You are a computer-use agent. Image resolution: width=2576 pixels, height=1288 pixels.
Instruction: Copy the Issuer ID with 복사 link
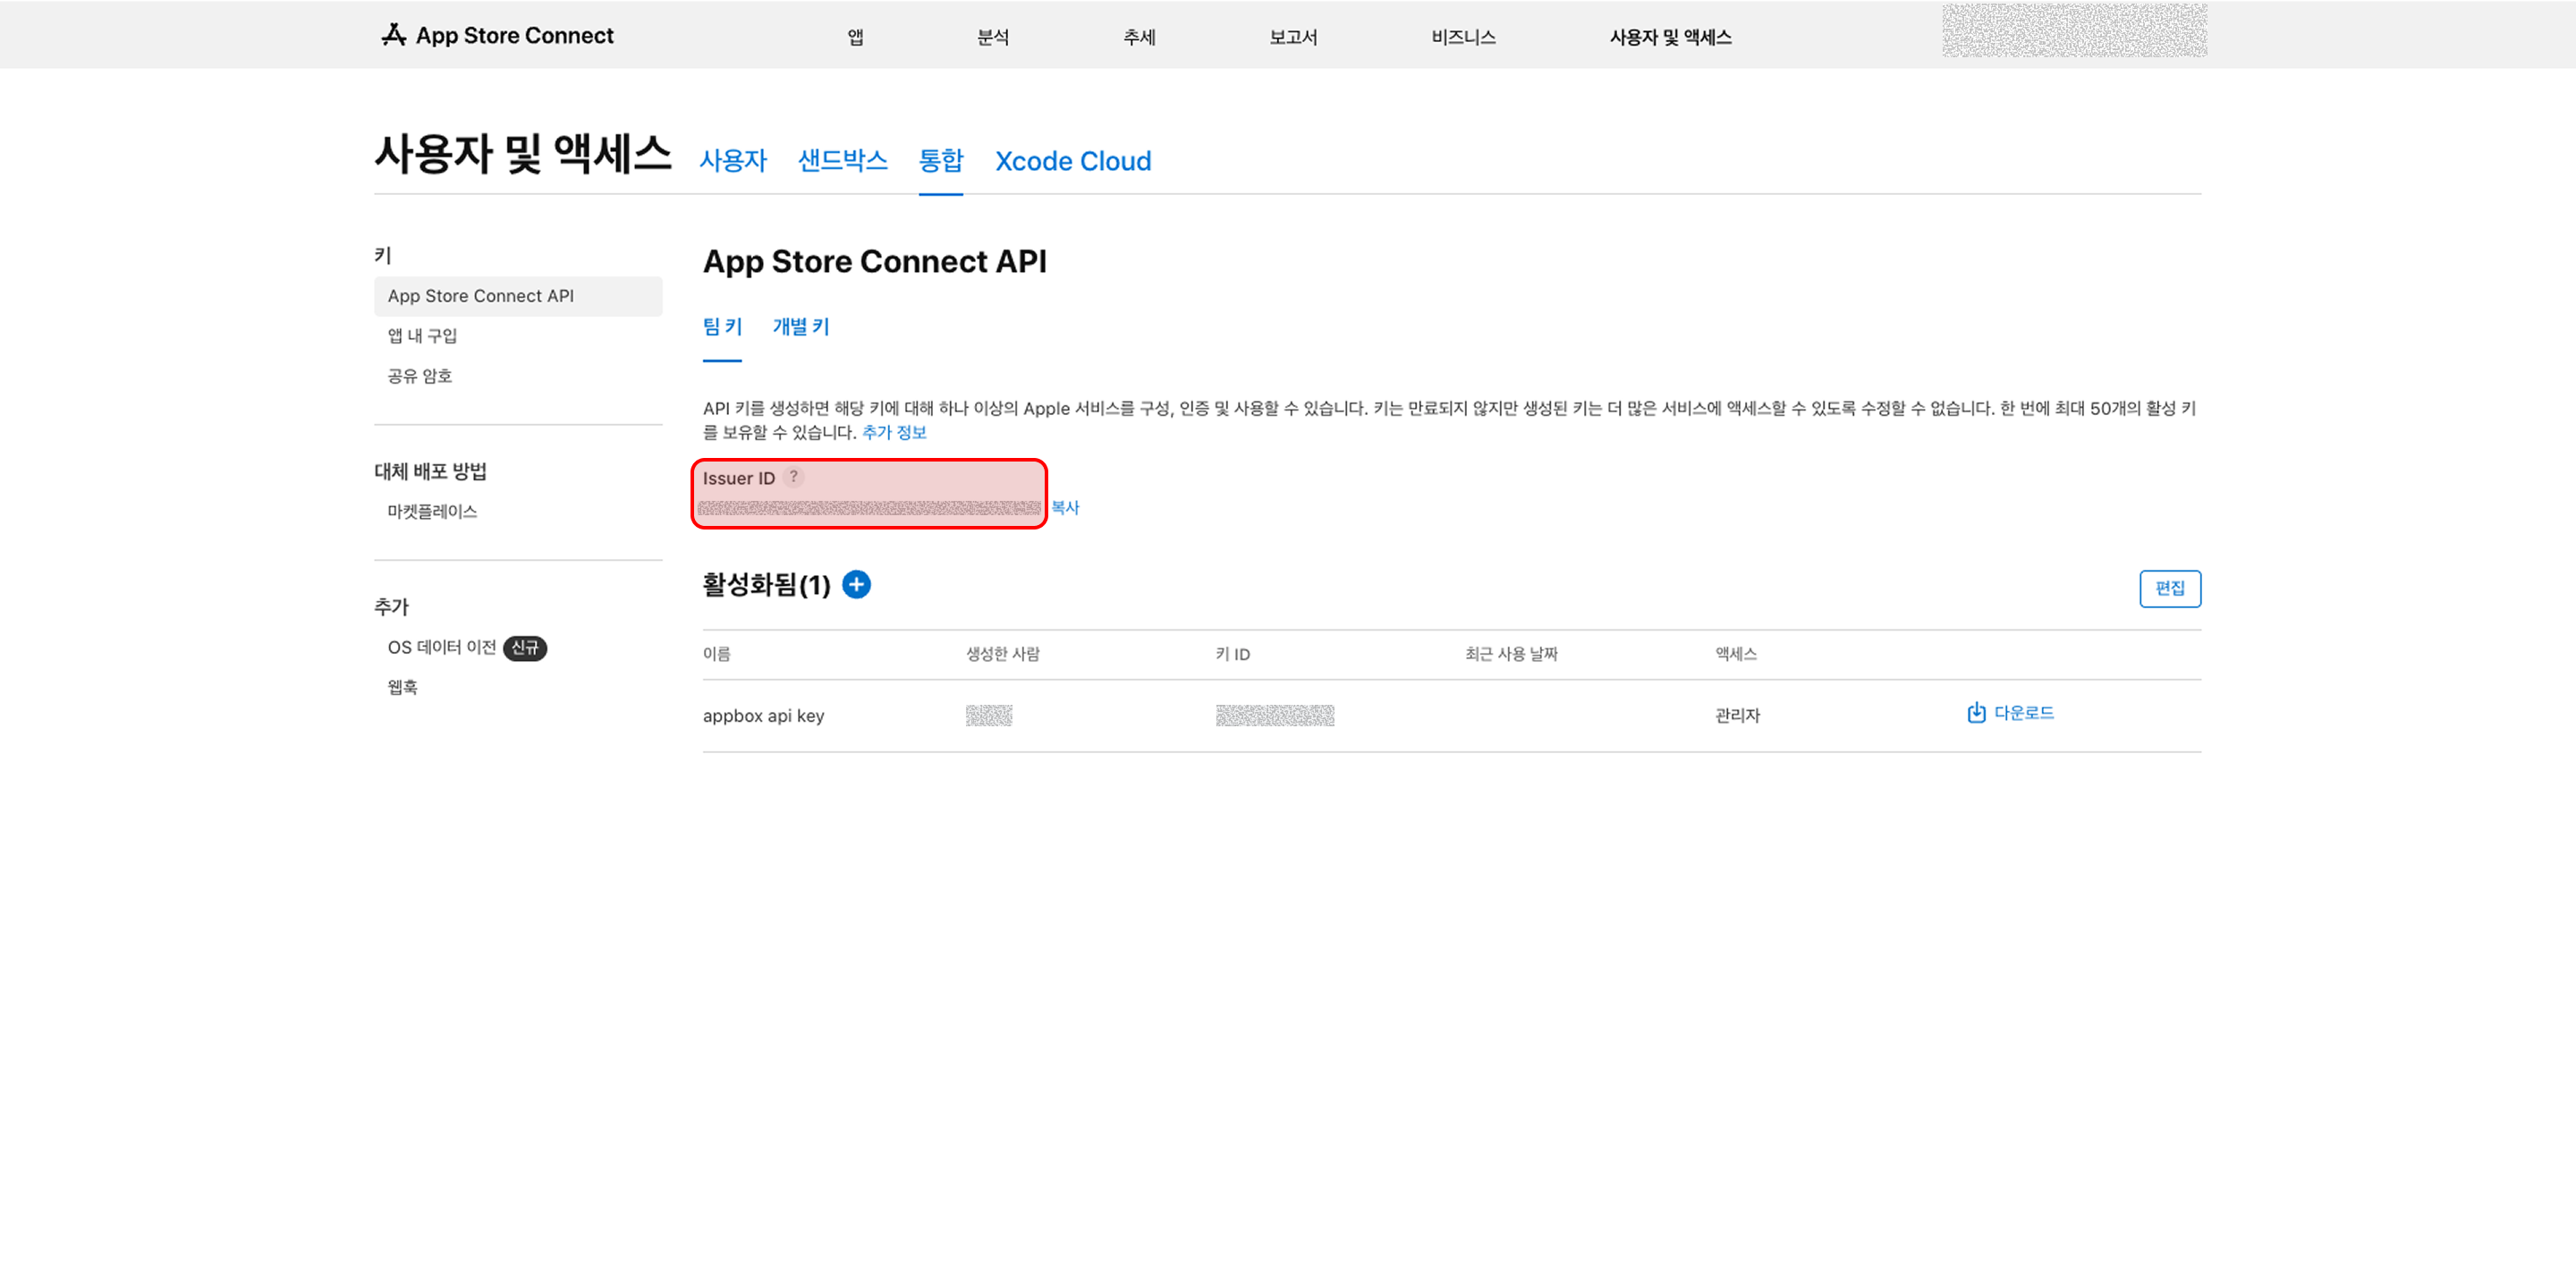click(1065, 508)
